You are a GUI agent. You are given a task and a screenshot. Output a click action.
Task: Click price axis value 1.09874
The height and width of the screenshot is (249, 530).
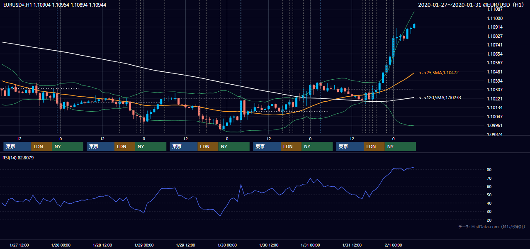(495, 134)
